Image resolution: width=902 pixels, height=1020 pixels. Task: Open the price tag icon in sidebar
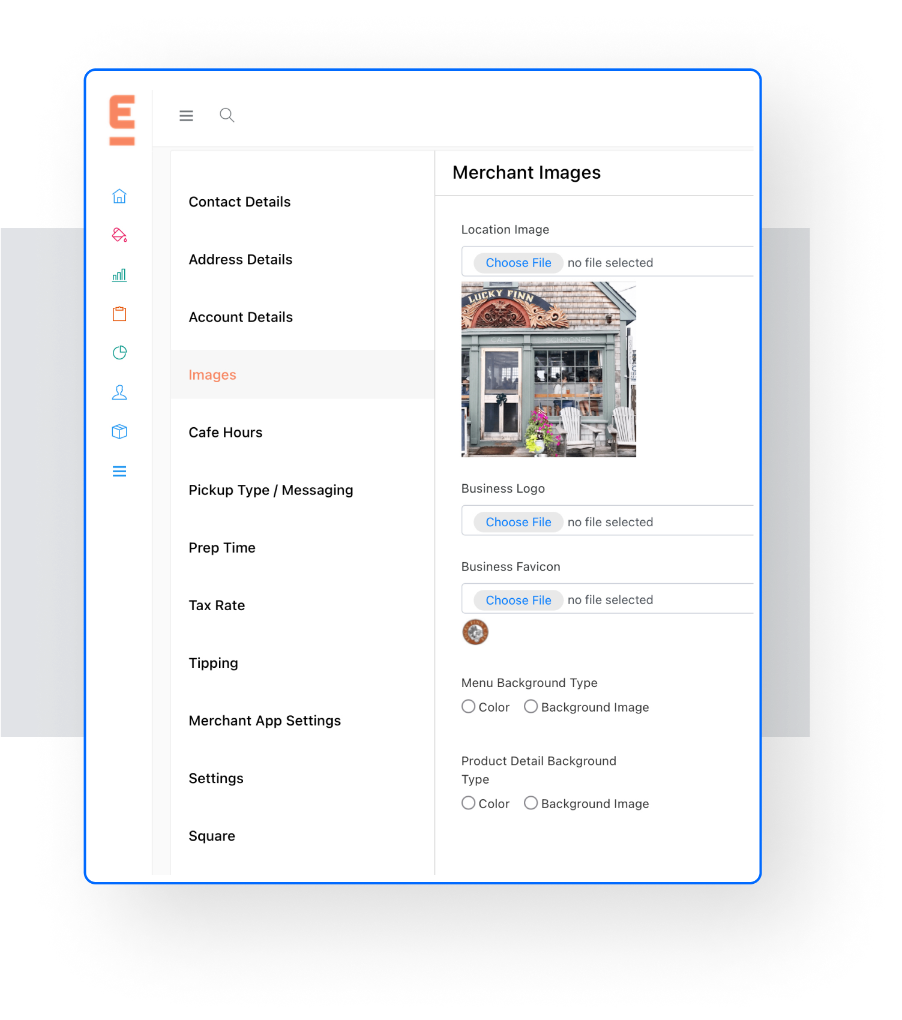(x=119, y=235)
